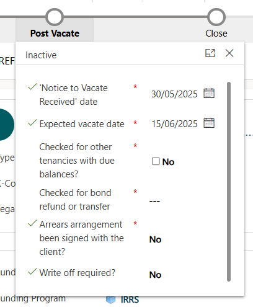
Task: Select the Close stage circle
Action: point(216,17)
